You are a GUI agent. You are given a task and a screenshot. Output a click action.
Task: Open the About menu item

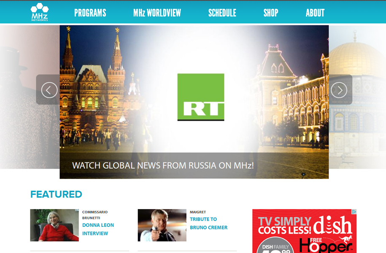point(315,13)
